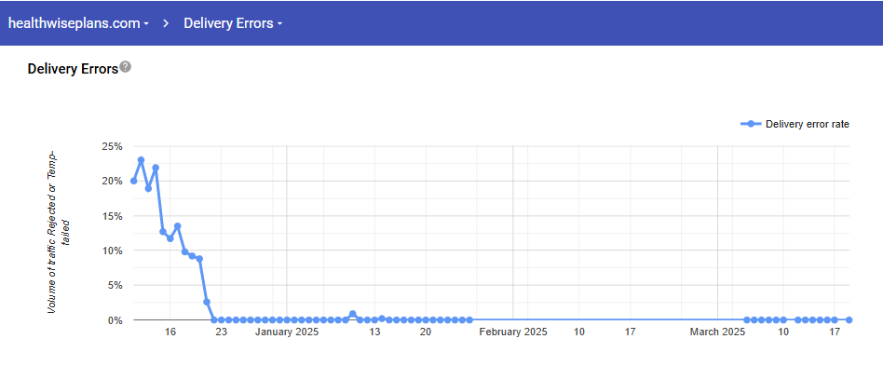Select the second peak data point near 22%

click(x=156, y=168)
